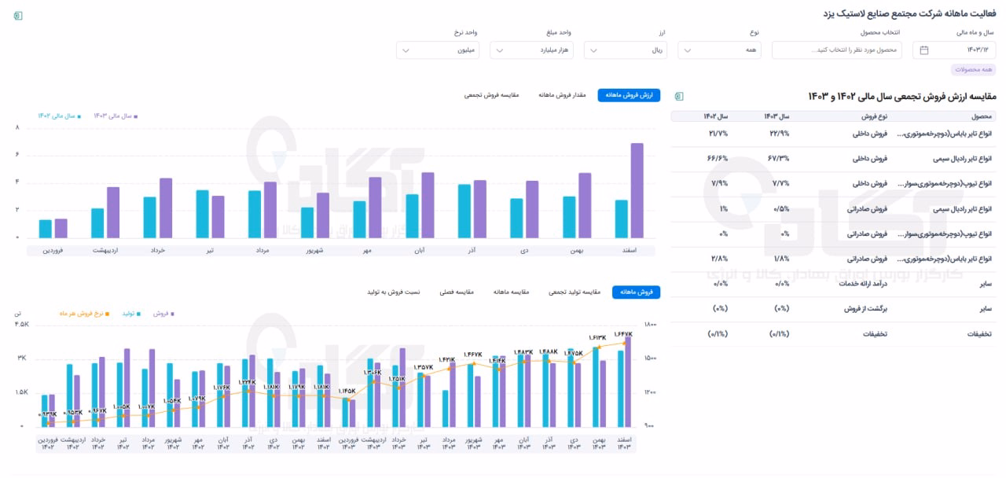1006x478 pixels.
Task: Toggle the سال مالی ۱۴۰۲ legend series
Action: pos(60,116)
